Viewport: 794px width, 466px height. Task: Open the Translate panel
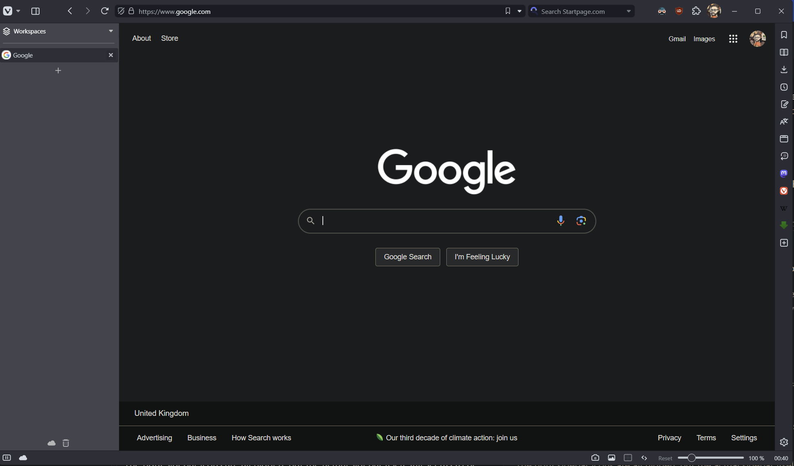(784, 121)
